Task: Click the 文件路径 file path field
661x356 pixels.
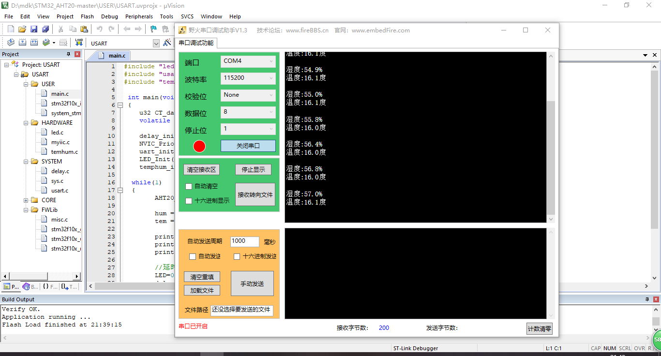Action: click(241, 310)
